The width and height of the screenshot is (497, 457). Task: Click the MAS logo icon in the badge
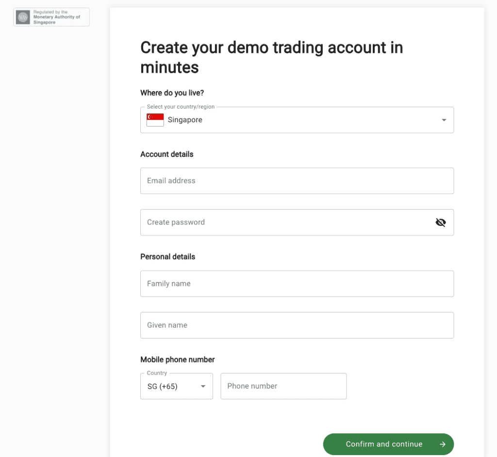coord(23,17)
